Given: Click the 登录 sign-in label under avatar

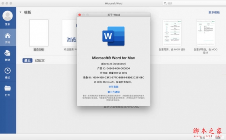Looking at the screenshot, I should [x=8, y=24].
